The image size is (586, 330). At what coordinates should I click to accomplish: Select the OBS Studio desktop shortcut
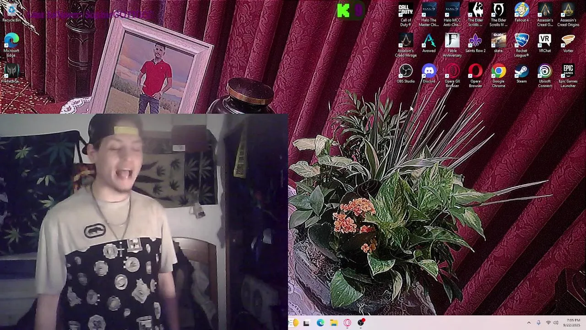(x=406, y=74)
